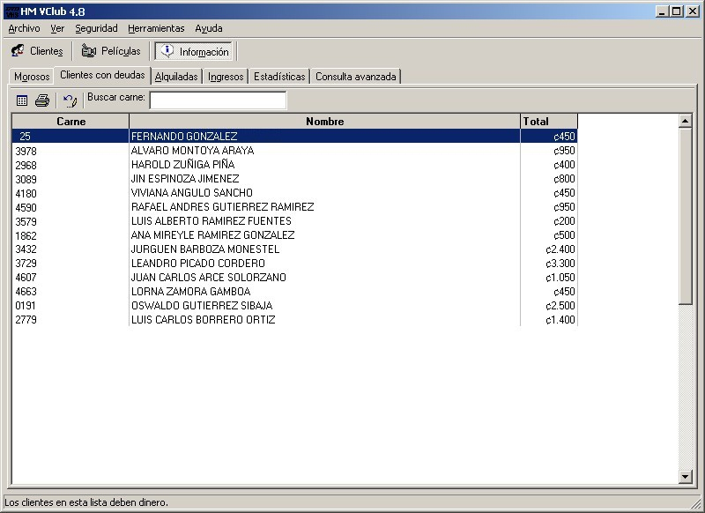Viewport: 705px width, 513px height.
Task: Select row JUAN CARLOS ARCE SOLORZANO
Action: pos(294,278)
